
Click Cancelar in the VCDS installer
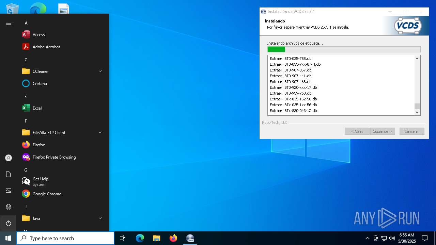(411, 131)
